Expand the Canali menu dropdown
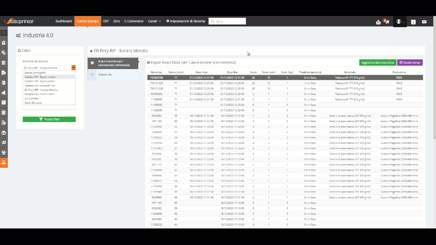 [x=154, y=21]
